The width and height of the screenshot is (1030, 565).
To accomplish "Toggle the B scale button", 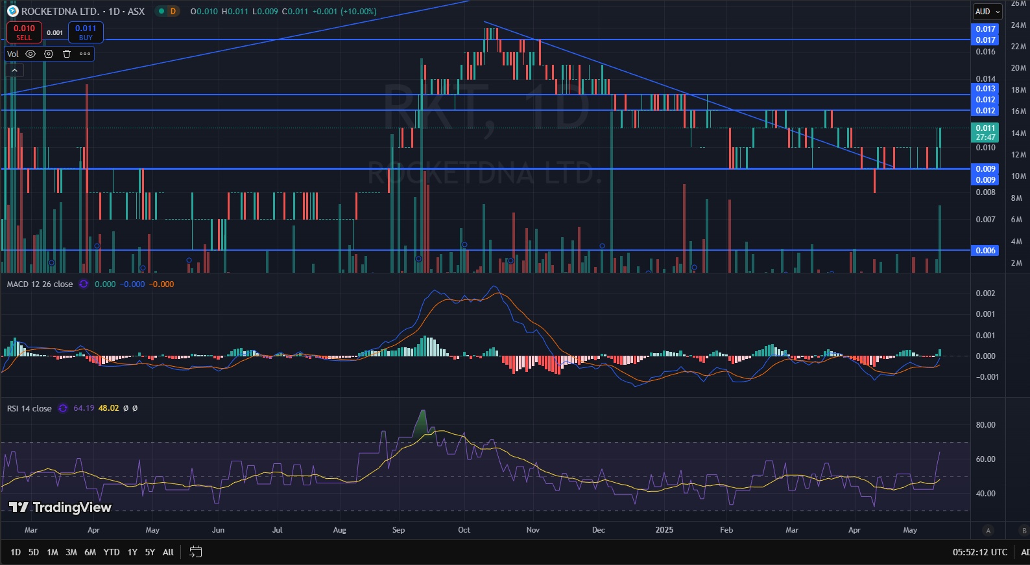I will 1024,531.
